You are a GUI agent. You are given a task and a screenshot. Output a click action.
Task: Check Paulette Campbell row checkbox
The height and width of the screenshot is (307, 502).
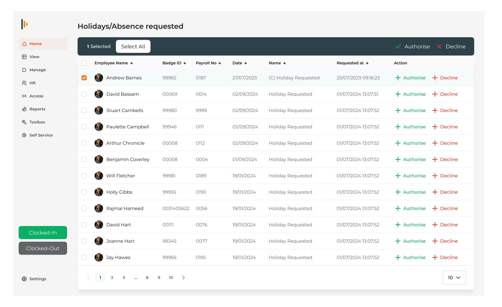point(84,127)
